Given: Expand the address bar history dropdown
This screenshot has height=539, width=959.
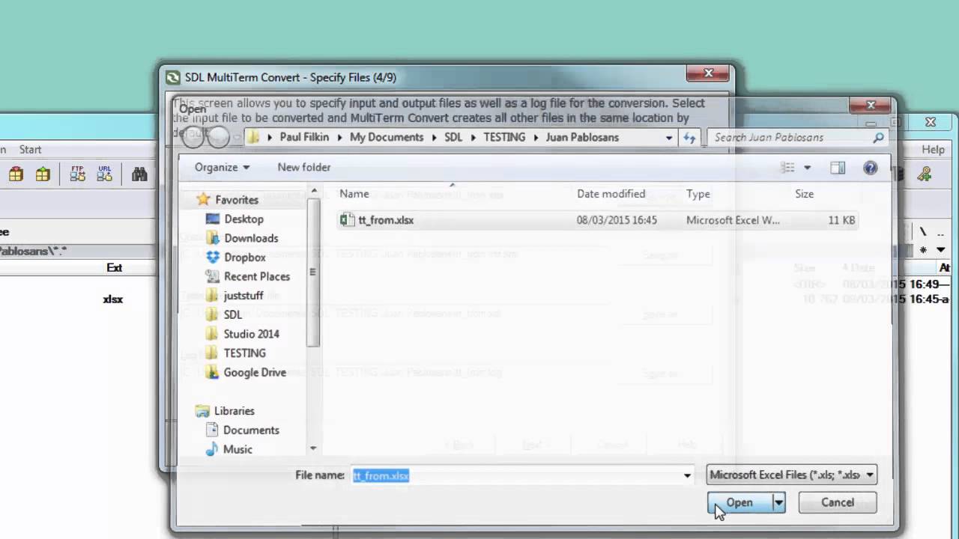Looking at the screenshot, I should 669,138.
